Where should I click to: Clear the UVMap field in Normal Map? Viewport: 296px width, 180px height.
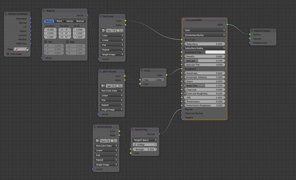155,144
